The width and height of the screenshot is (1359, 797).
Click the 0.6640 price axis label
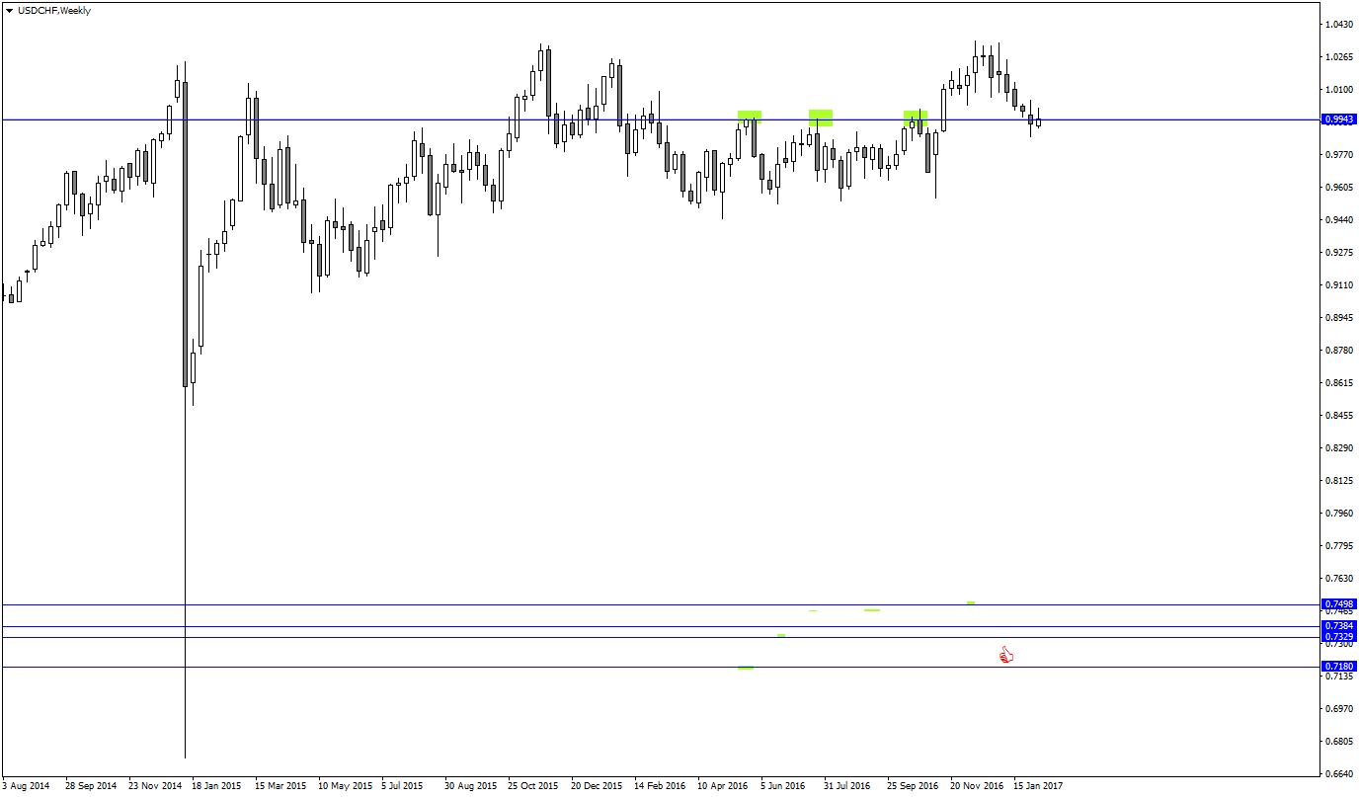click(1340, 773)
